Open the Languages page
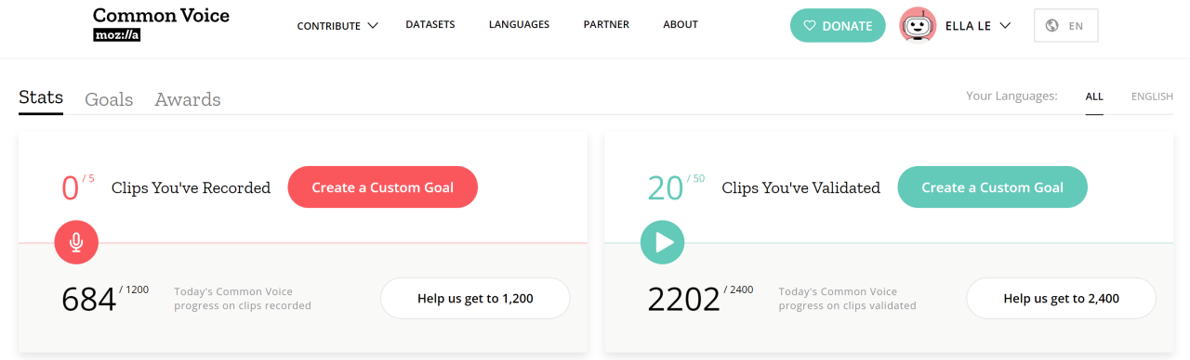The height and width of the screenshot is (360, 1190). [519, 25]
